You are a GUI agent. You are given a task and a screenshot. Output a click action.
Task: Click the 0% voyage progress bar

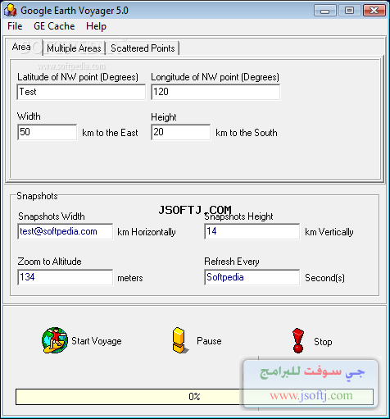(x=194, y=397)
